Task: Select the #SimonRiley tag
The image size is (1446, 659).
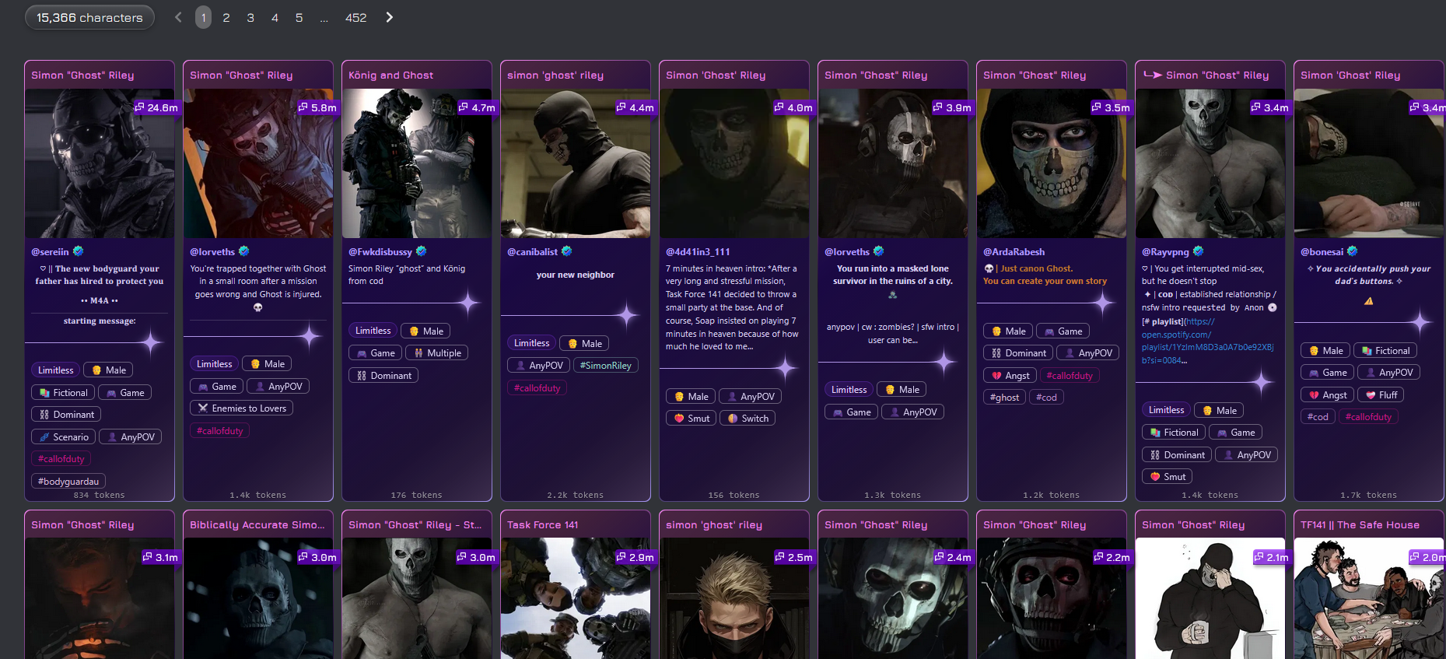Action: 606,366
